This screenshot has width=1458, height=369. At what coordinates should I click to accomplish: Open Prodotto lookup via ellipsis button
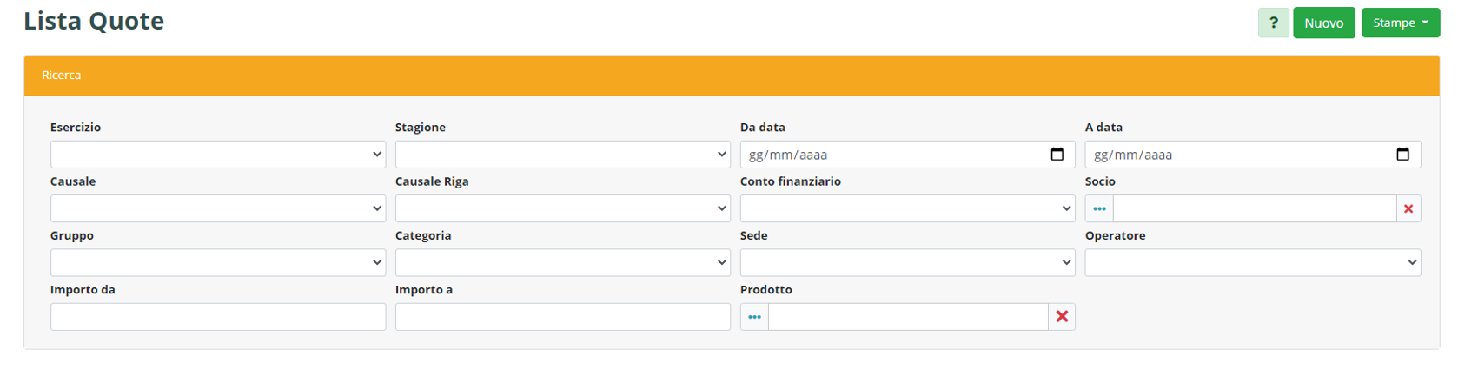[754, 317]
